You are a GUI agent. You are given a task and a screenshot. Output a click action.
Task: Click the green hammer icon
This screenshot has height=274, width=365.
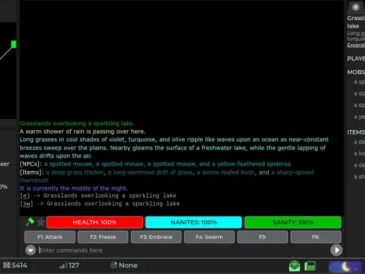click(30, 222)
